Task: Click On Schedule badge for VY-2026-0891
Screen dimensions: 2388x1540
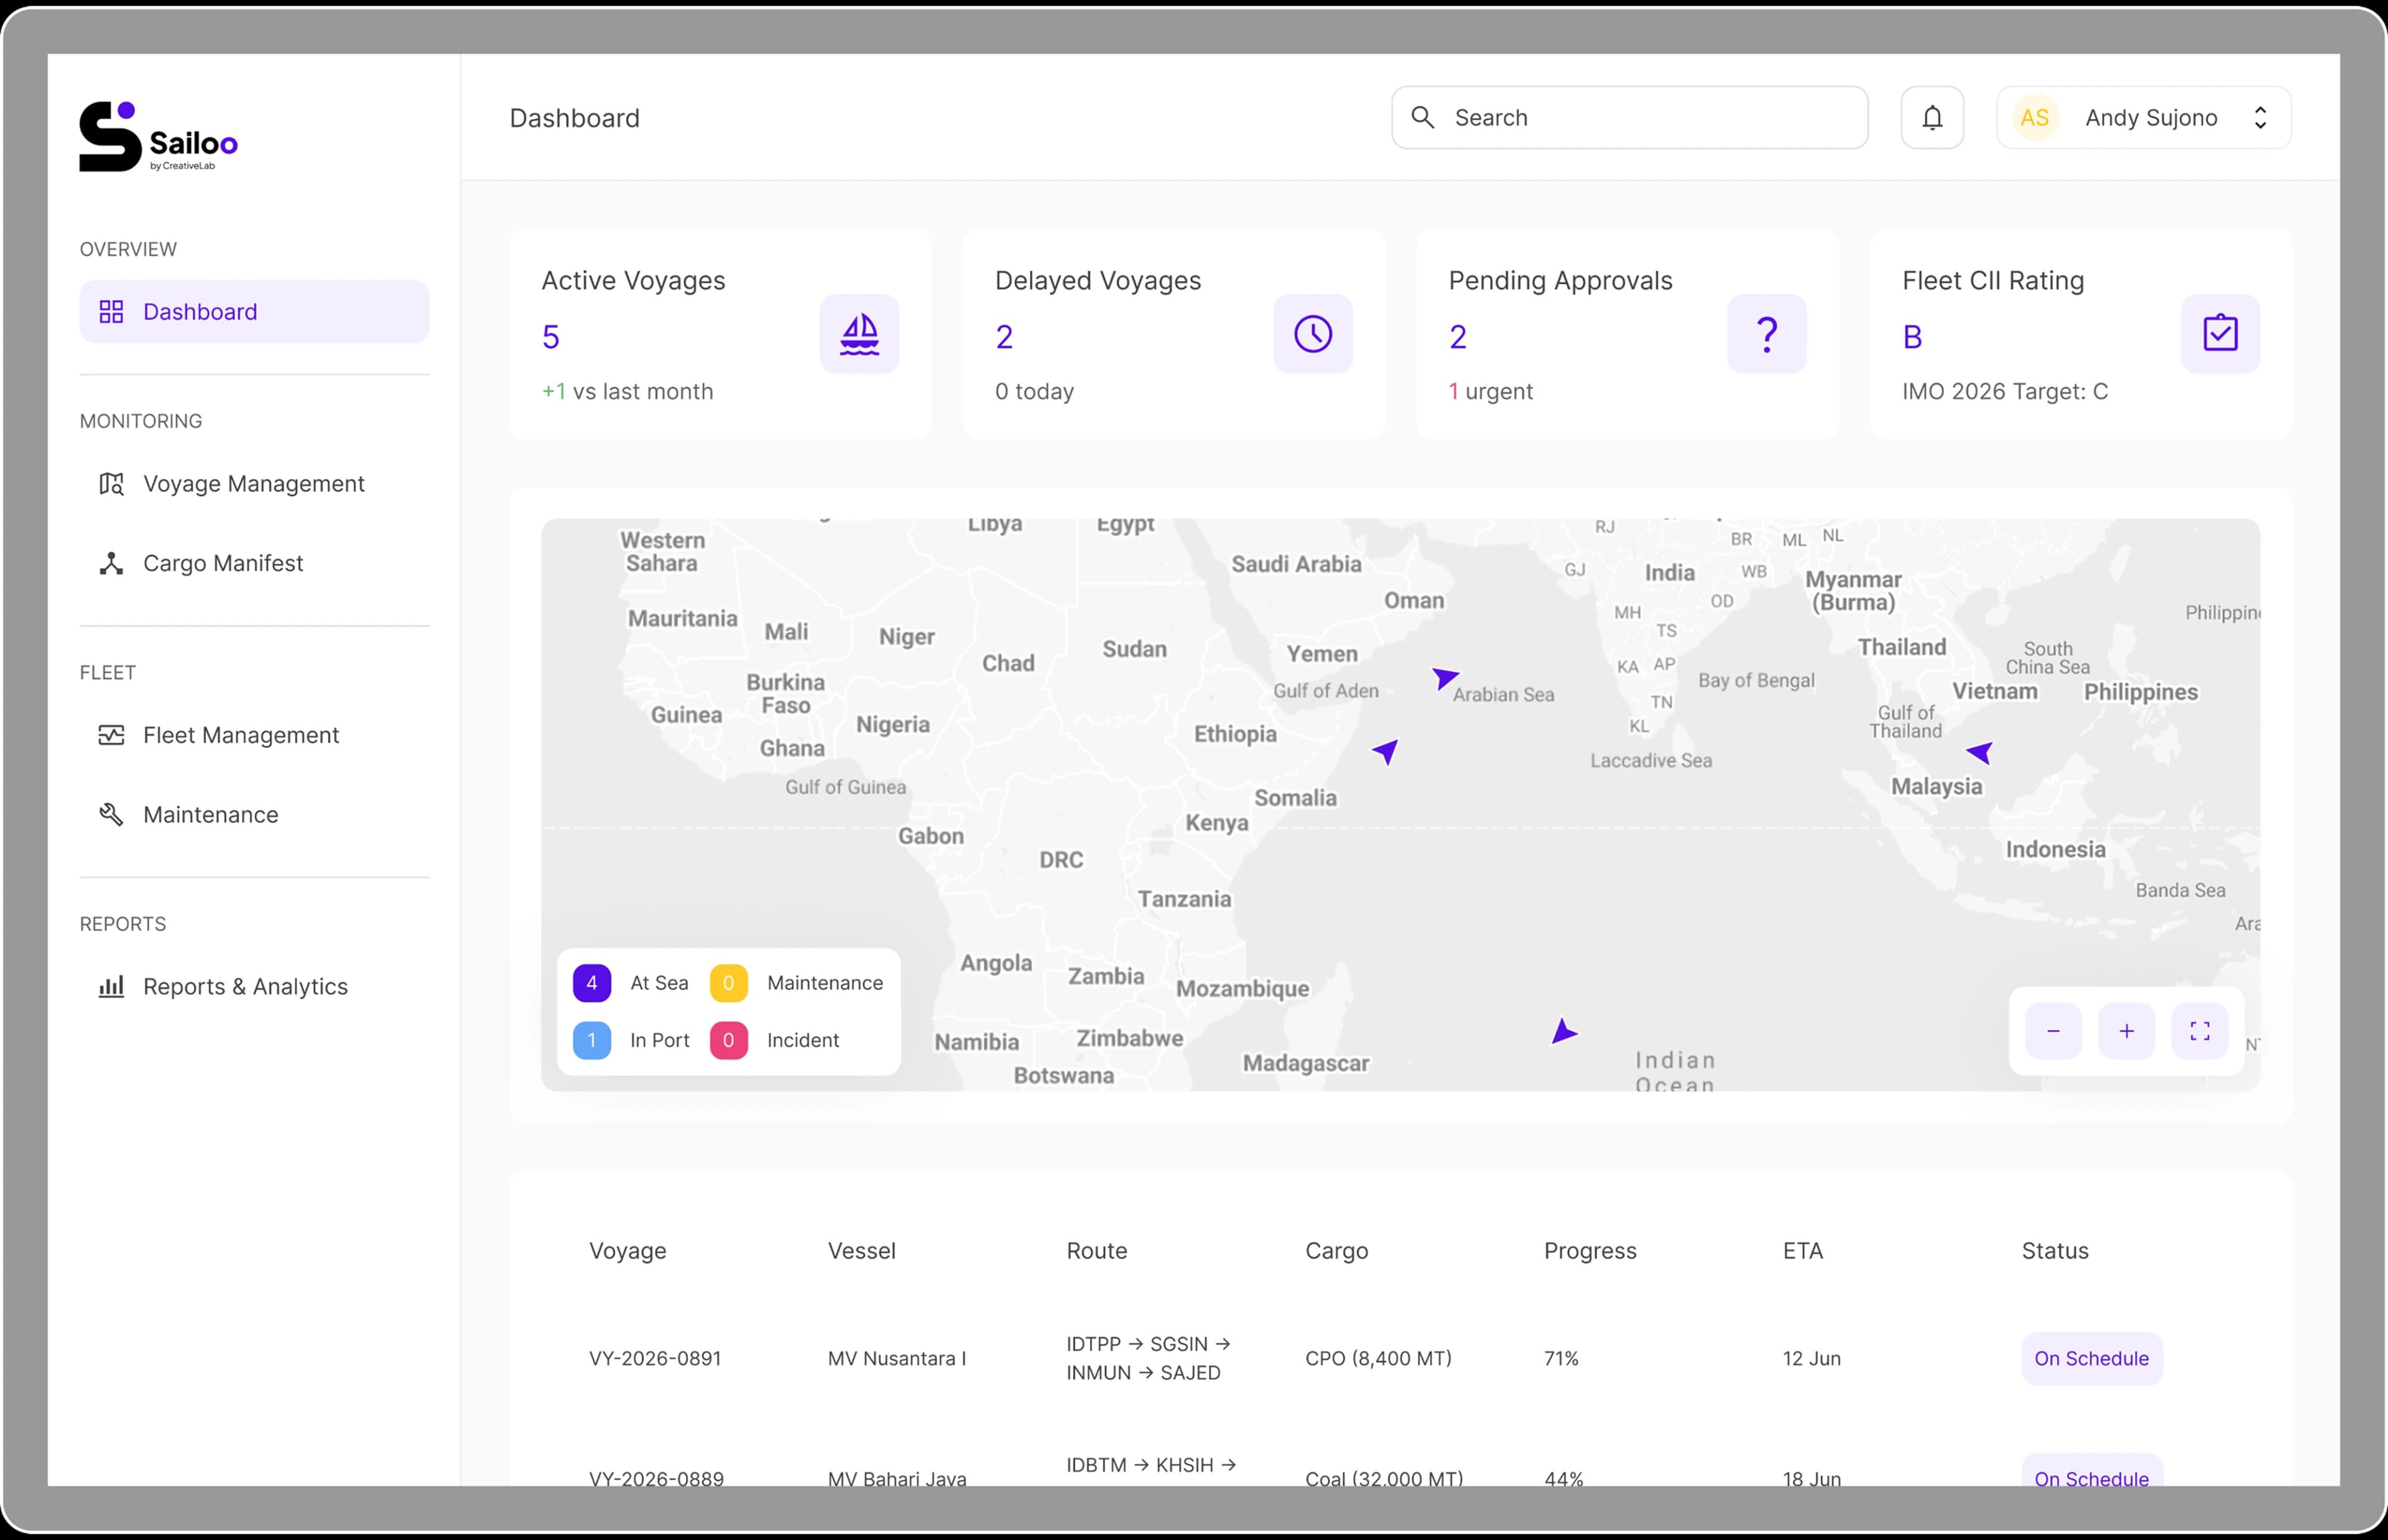Action: [2091, 1358]
